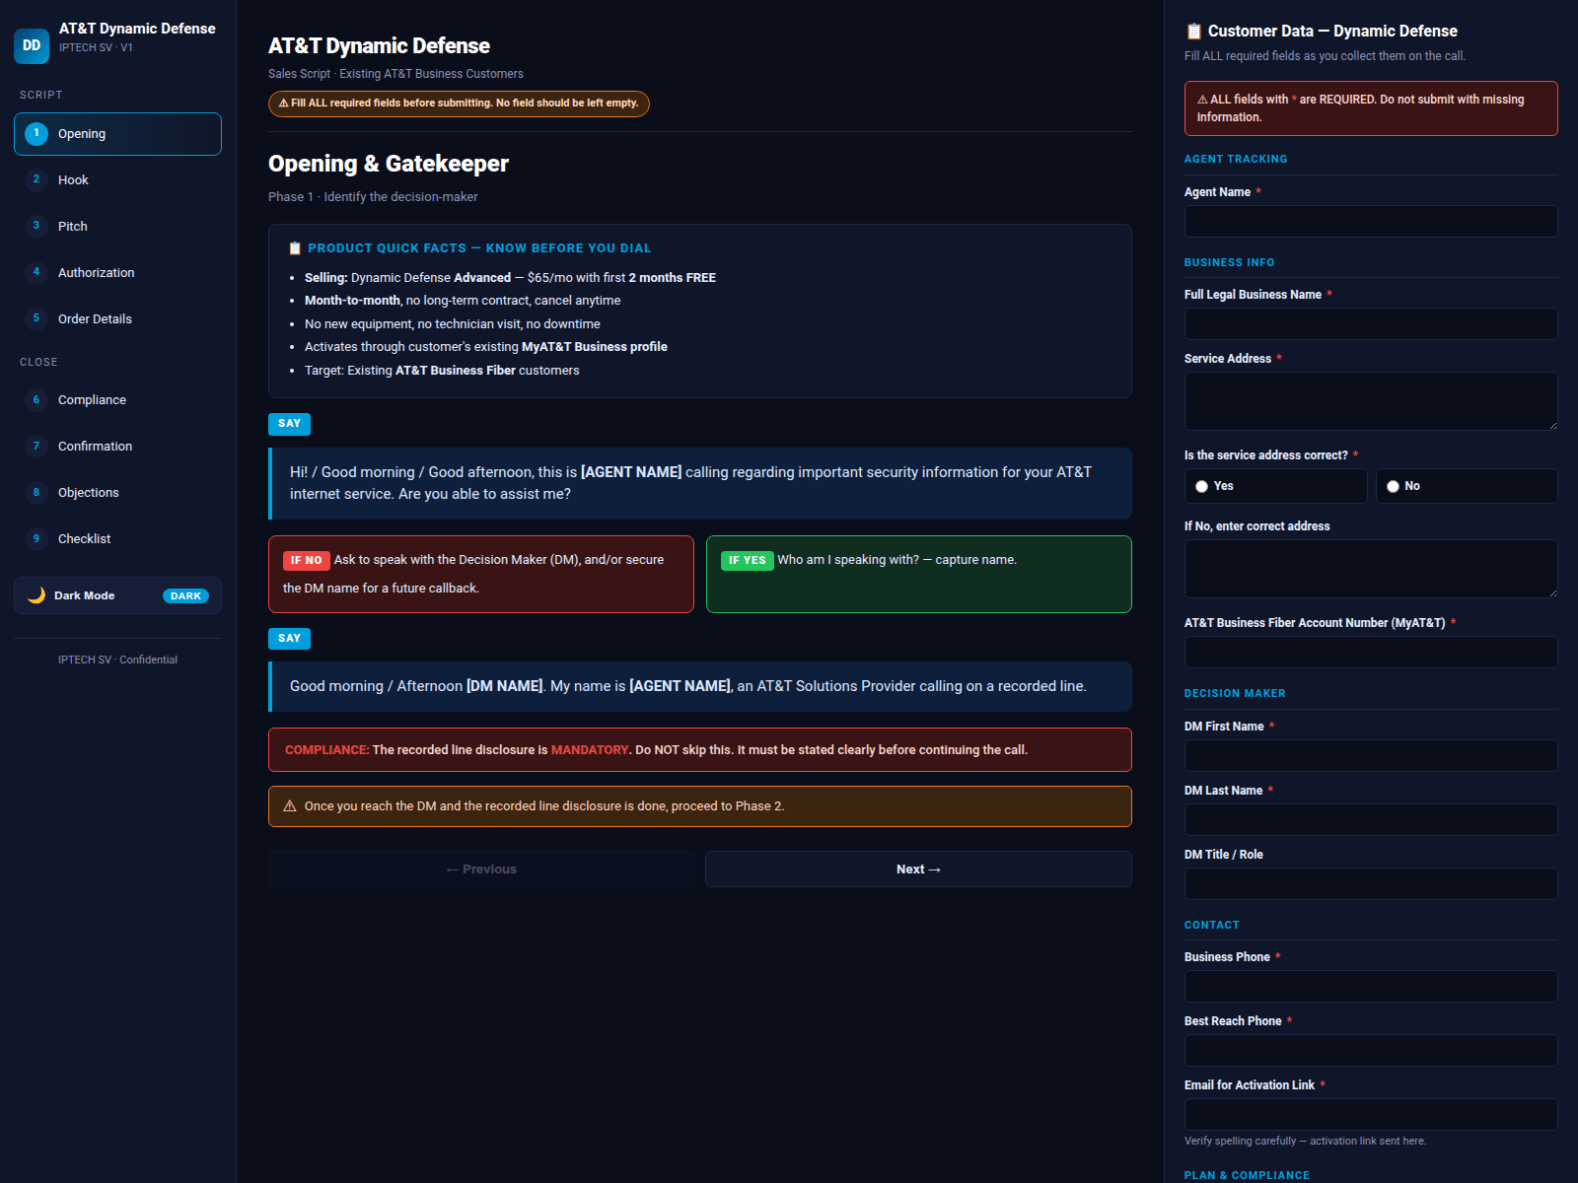Click the moon icon beside Dark Mode
The height and width of the screenshot is (1183, 1578).
[36, 595]
